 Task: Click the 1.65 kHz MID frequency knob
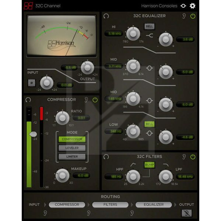133,99
